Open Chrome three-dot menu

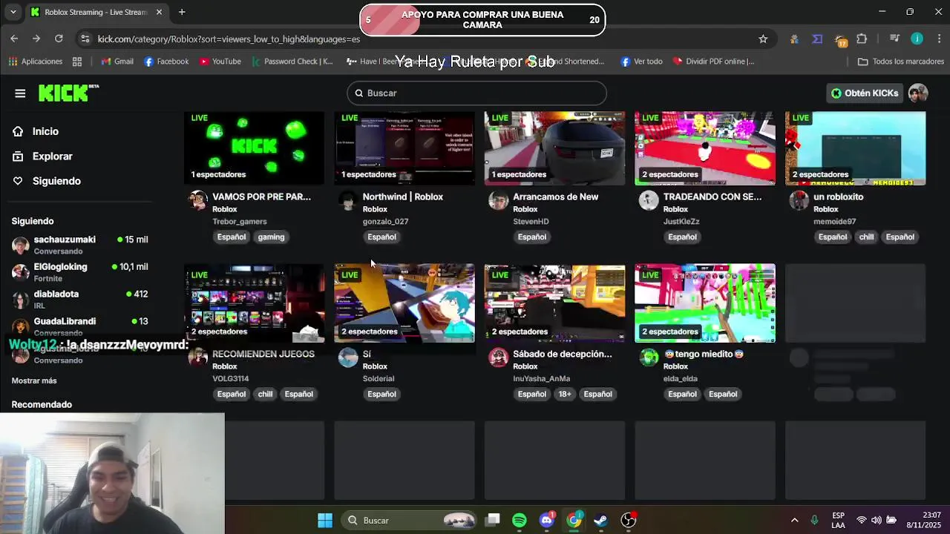tap(938, 39)
